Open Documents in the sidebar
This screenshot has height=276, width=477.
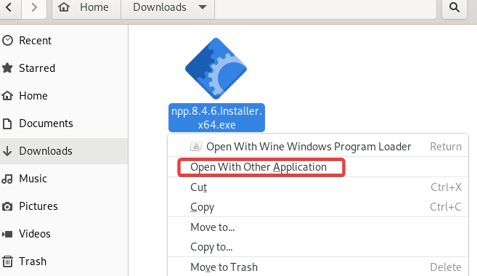pyautogui.click(x=64, y=123)
